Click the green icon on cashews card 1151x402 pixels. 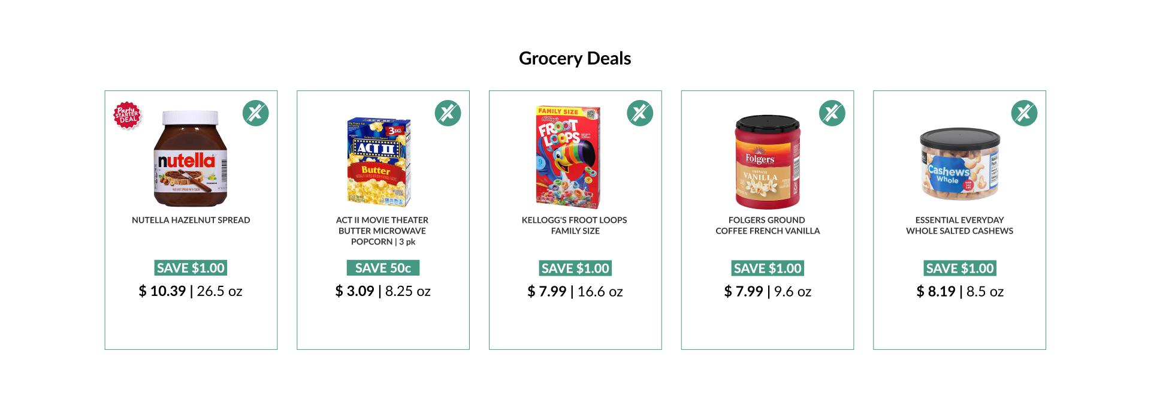click(1025, 113)
